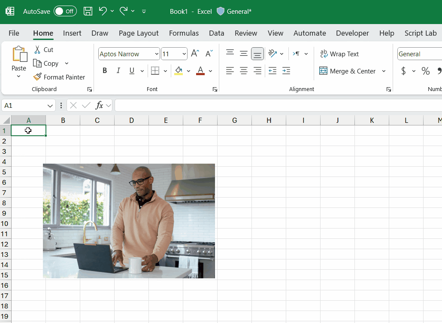Select the inserted kitchen photo
The image size is (442, 323).
point(129,221)
